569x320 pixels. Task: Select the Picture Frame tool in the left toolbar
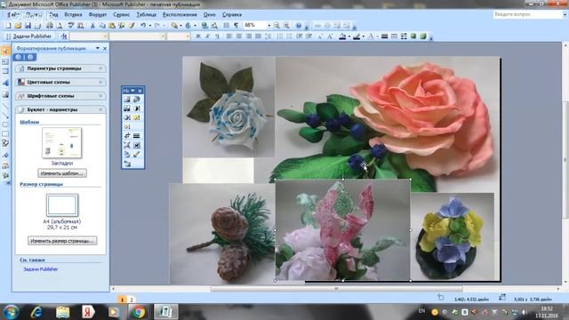[x=5, y=95]
